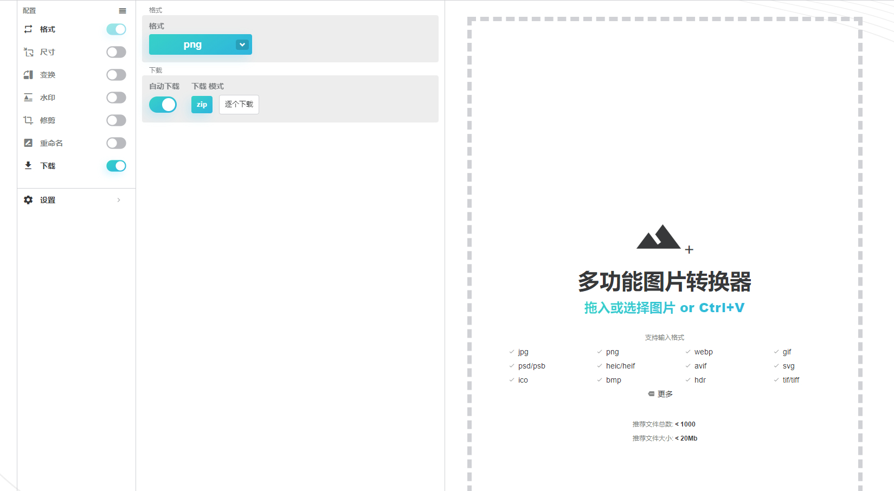Select the 尺寸 sidebar item
894x491 pixels.
(x=48, y=52)
